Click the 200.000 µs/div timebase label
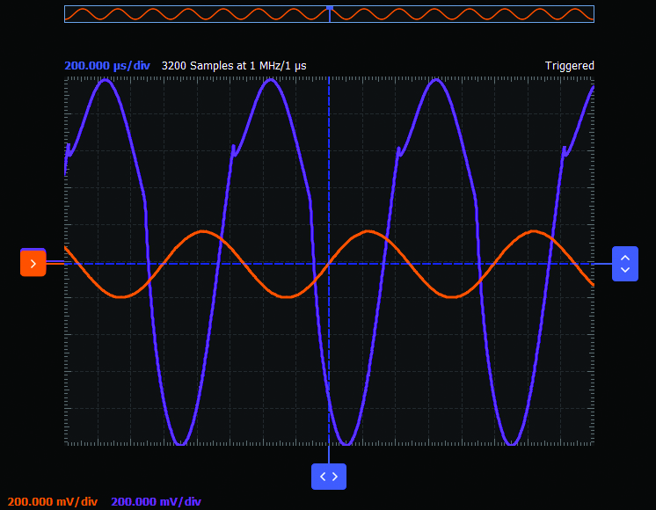The height and width of the screenshot is (510, 656). pyautogui.click(x=107, y=66)
